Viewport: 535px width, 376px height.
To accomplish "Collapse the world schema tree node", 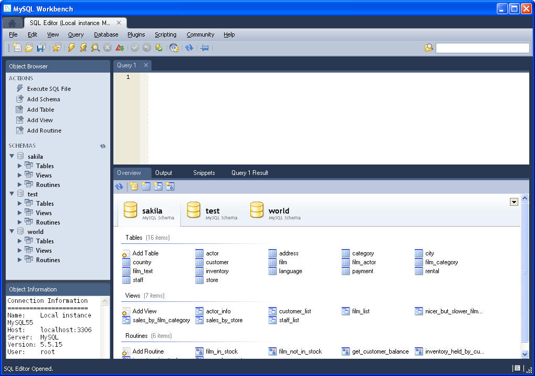I will click(x=11, y=231).
